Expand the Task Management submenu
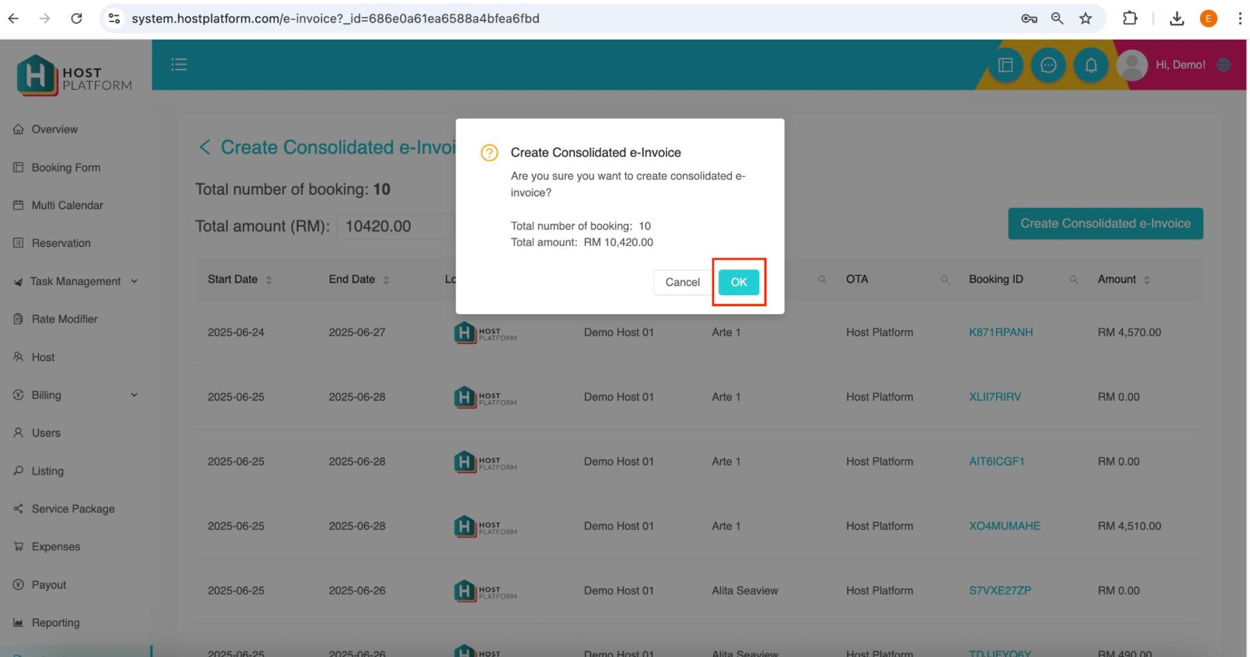The height and width of the screenshot is (657, 1250). click(x=76, y=281)
